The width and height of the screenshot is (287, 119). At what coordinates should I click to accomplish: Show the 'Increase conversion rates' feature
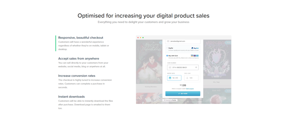click(77, 76)
